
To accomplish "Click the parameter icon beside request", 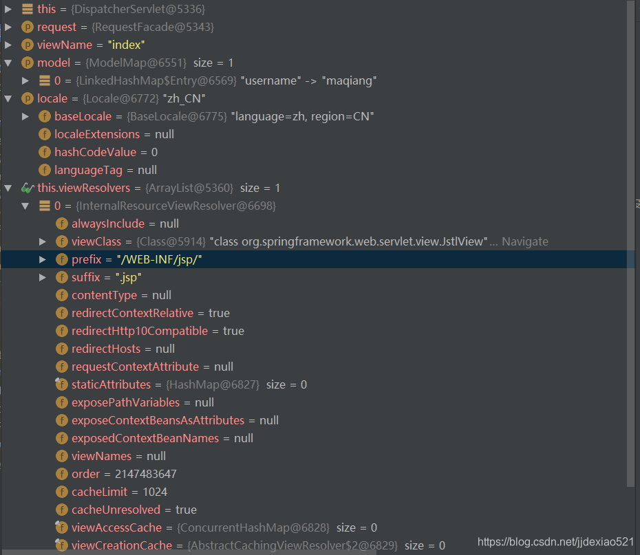I will click(28, 27).
